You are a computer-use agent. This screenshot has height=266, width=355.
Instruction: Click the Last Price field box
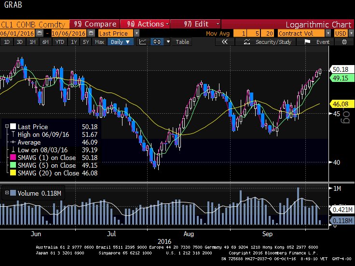click(x=116, y=33)
